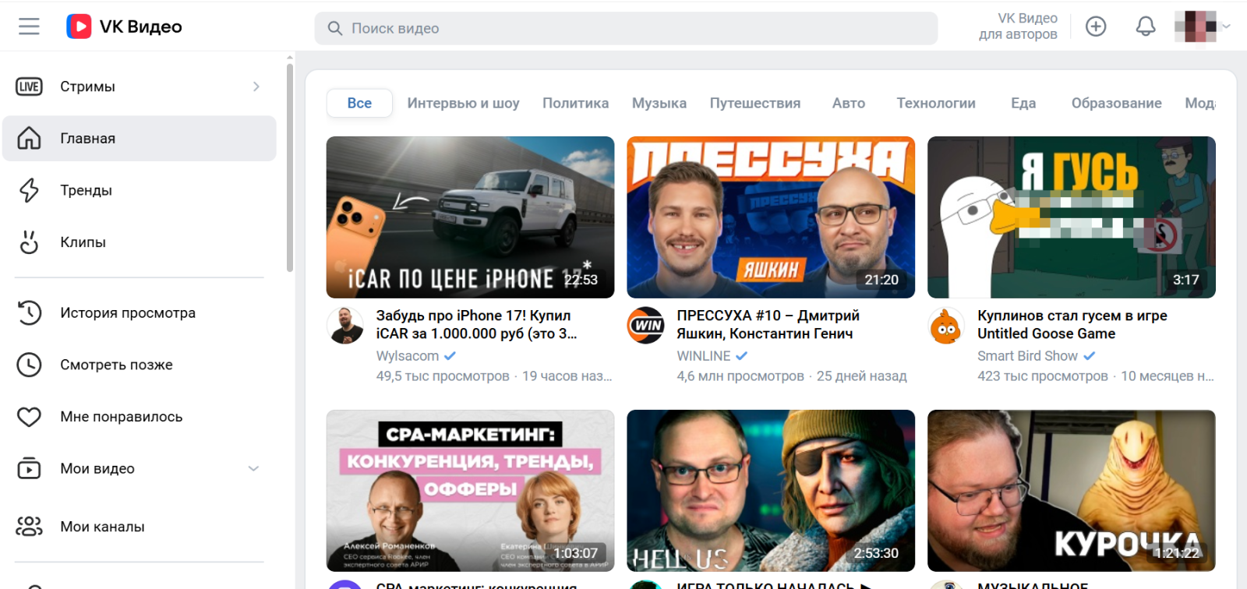Open the Wylsacom channel link
Viewport: 1247px width, 589px height.
click(x=408, y=356)
